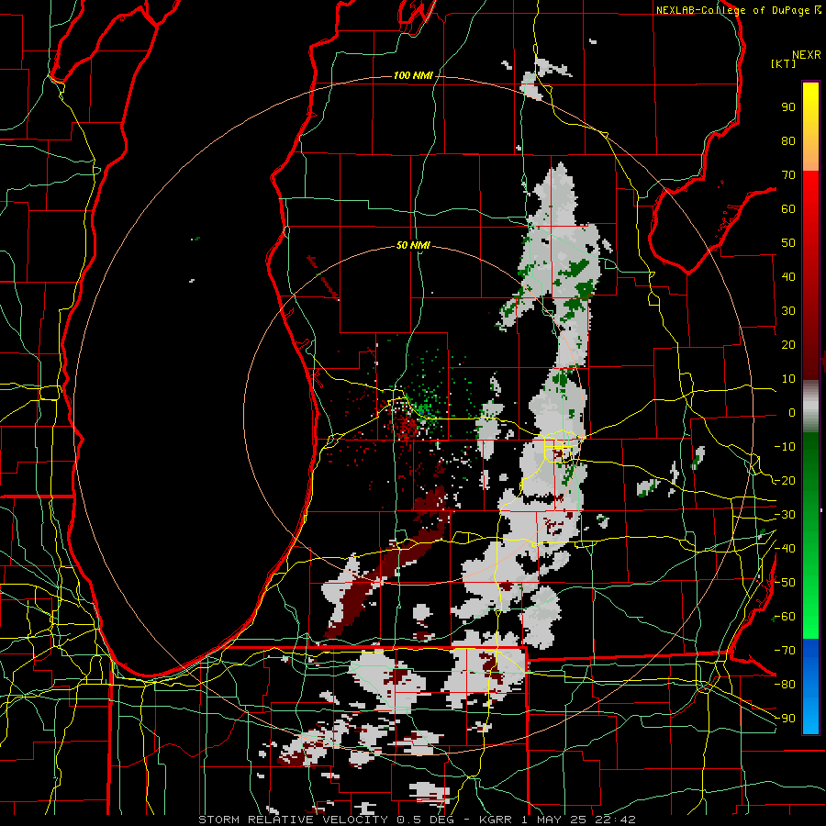Click the -70 value on velocity scale
Image resolution: width=826 pixels, height=826 pixels.
point(785,651)
